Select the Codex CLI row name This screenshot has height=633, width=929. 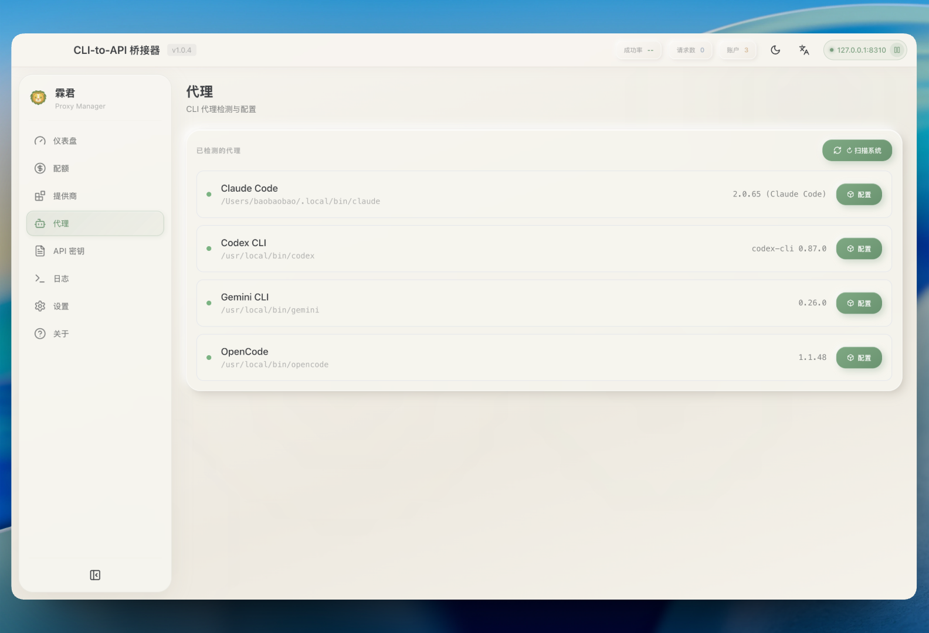point(243,243)
